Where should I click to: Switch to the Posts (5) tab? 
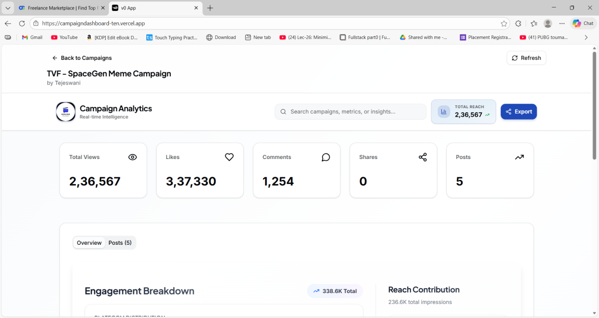[120, 243]
